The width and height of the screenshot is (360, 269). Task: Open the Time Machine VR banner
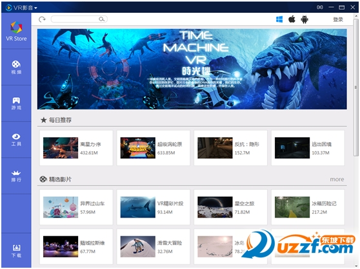192,69
